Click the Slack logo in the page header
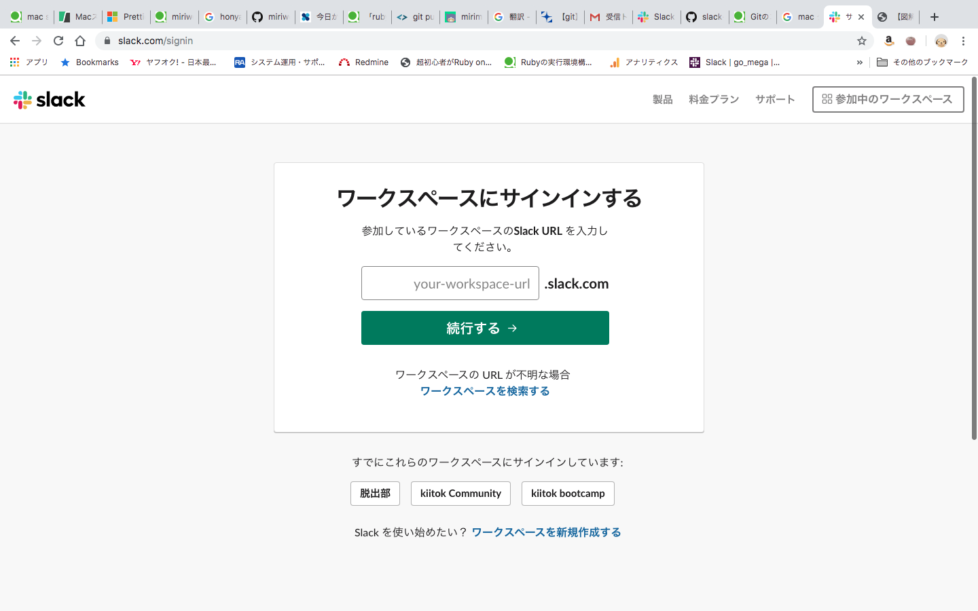This screenshot has height=611, width=978. click(49, 99)
